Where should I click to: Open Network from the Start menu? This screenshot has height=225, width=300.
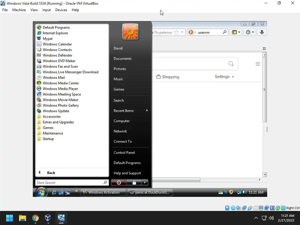[120, 131]
